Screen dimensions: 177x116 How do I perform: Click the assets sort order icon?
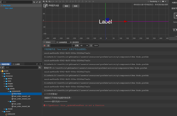tap(3, 67)
